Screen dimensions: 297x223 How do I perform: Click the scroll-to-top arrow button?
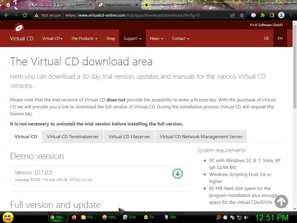click(x=281, y=202)
